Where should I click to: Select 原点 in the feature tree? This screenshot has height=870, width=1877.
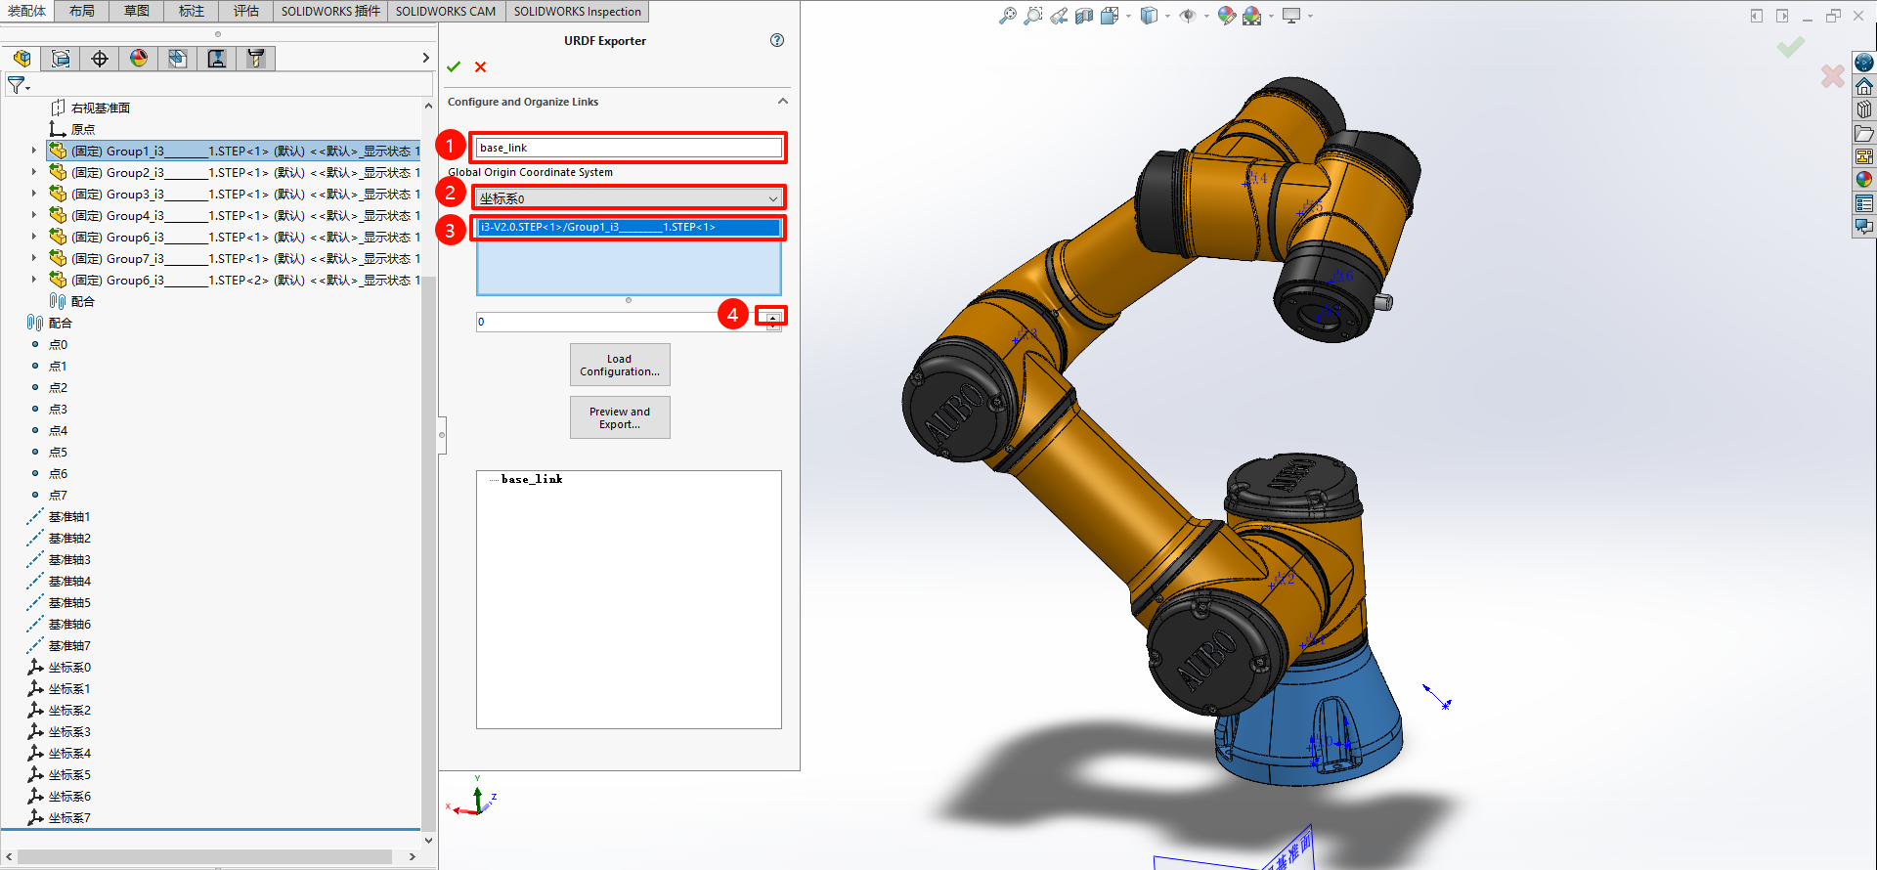[x=83, y=129]
